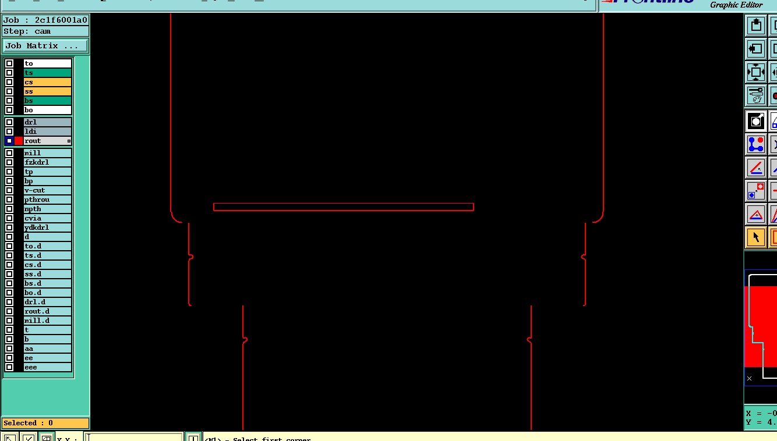Viewport: 777px width, 441px height.
Task: Select the layer named bp
Action: pos(47,181)
